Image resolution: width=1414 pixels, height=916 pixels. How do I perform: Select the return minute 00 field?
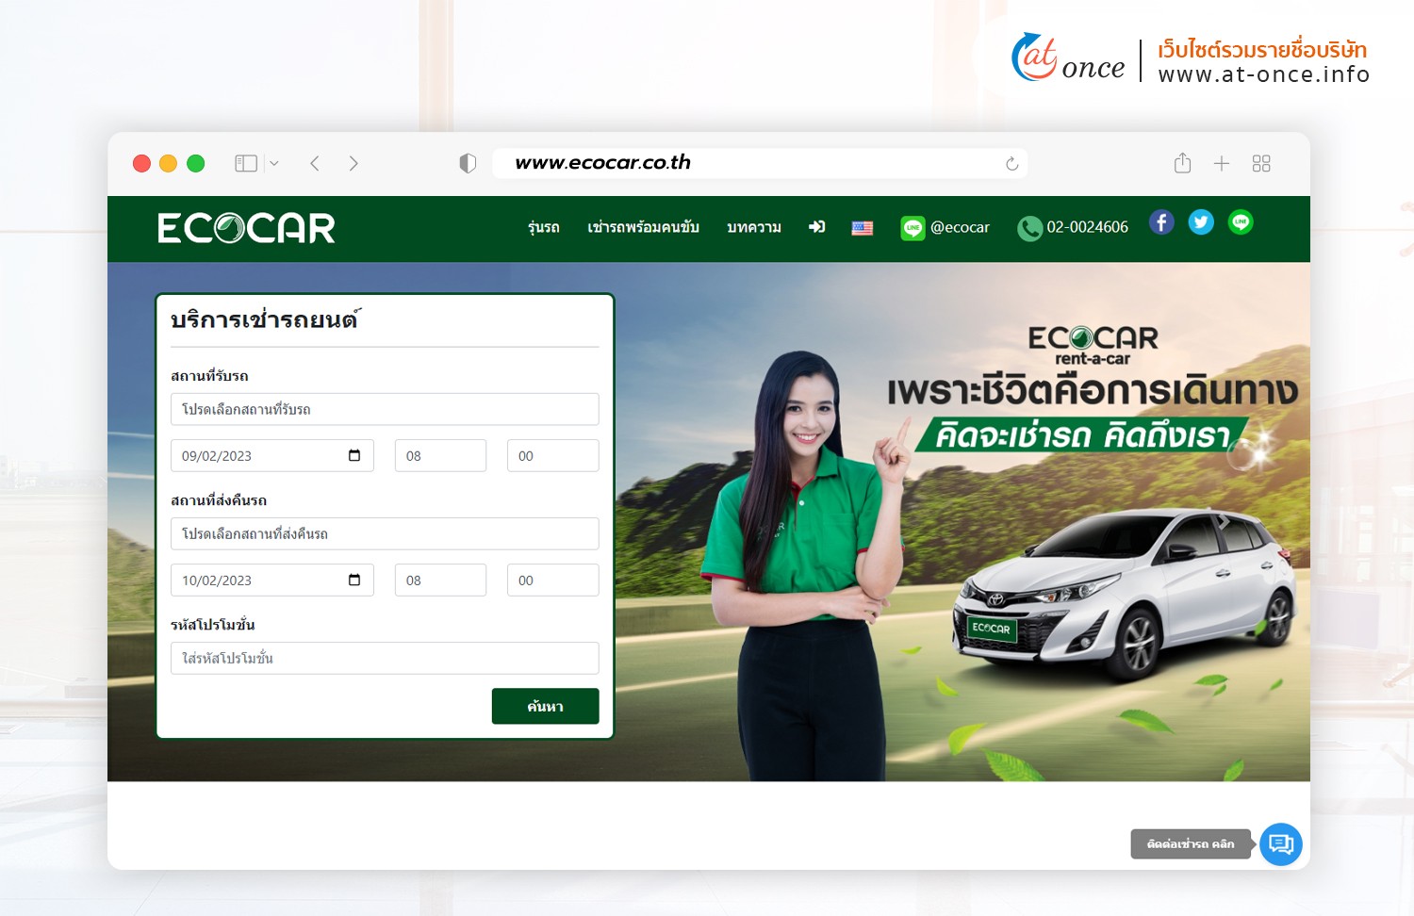click(552, 580)
